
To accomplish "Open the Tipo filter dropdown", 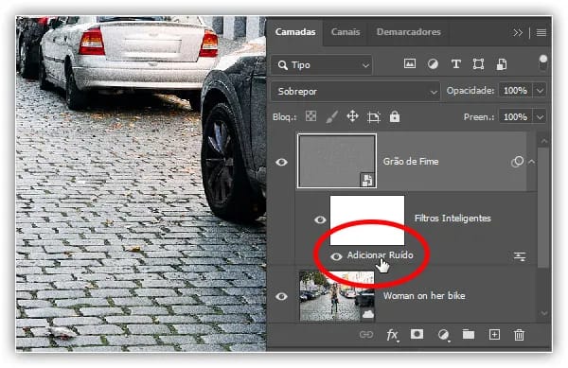I will point(322,65).
